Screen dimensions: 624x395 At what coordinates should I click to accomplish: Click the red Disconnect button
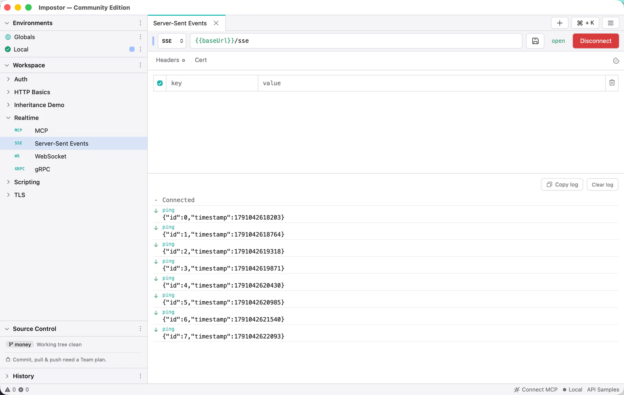tap(596, 41)
